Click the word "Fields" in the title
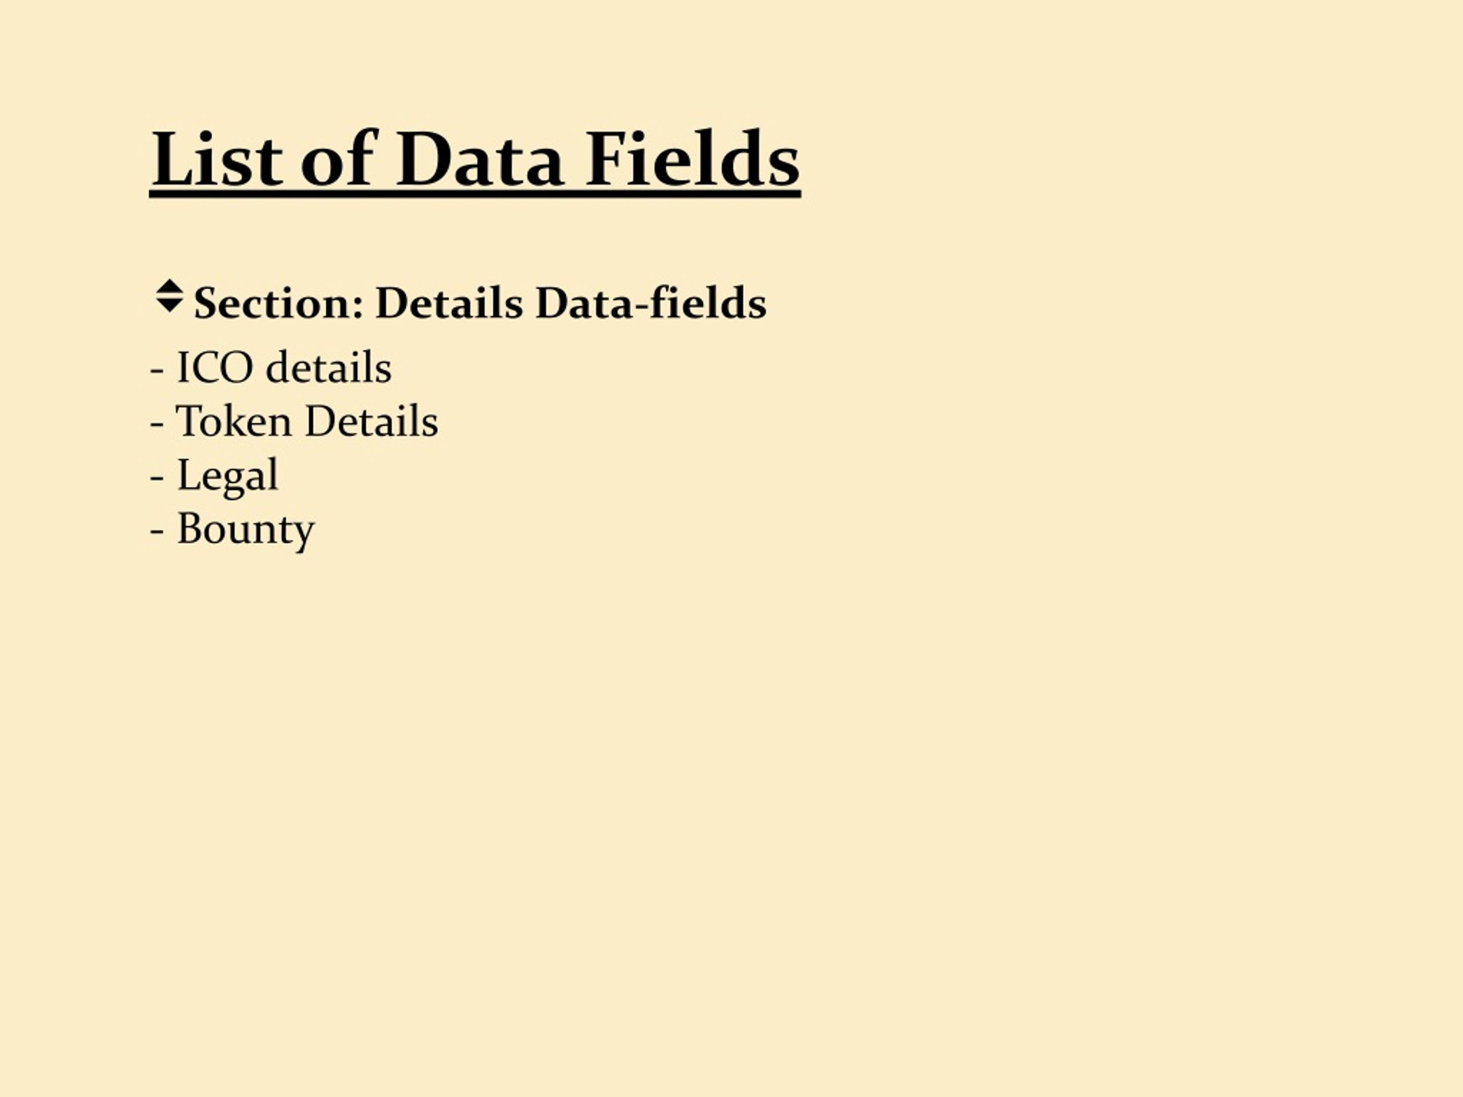The height and width of the screenshot is (1097, 1463). pyautogui.click(x=692, y=159)
